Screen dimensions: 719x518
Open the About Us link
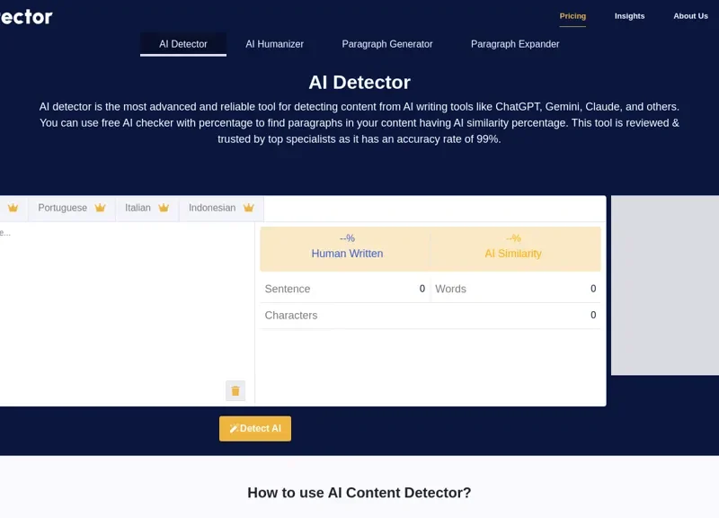(690, 16)
